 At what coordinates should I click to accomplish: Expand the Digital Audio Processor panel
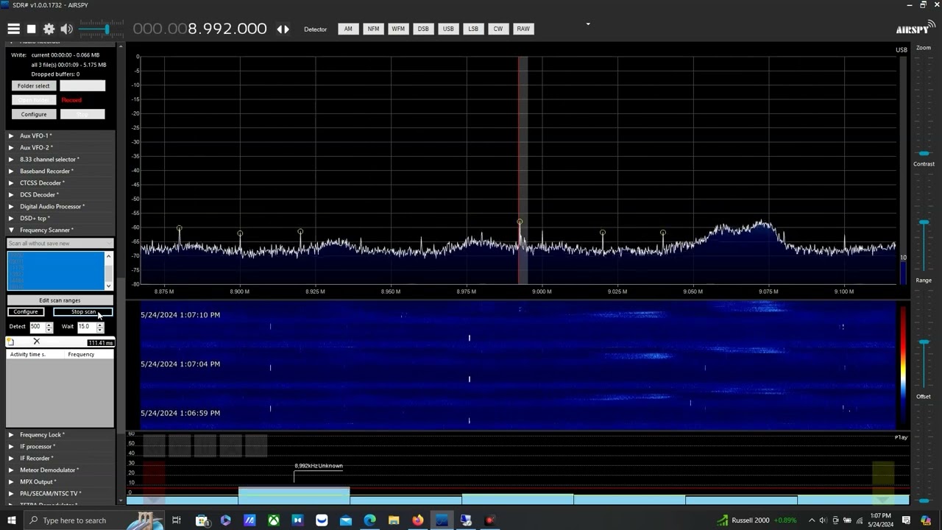point(60,206)
